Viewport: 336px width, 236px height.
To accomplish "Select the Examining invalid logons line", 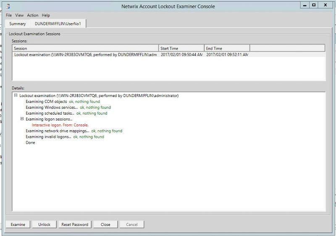I will (65, 137).
